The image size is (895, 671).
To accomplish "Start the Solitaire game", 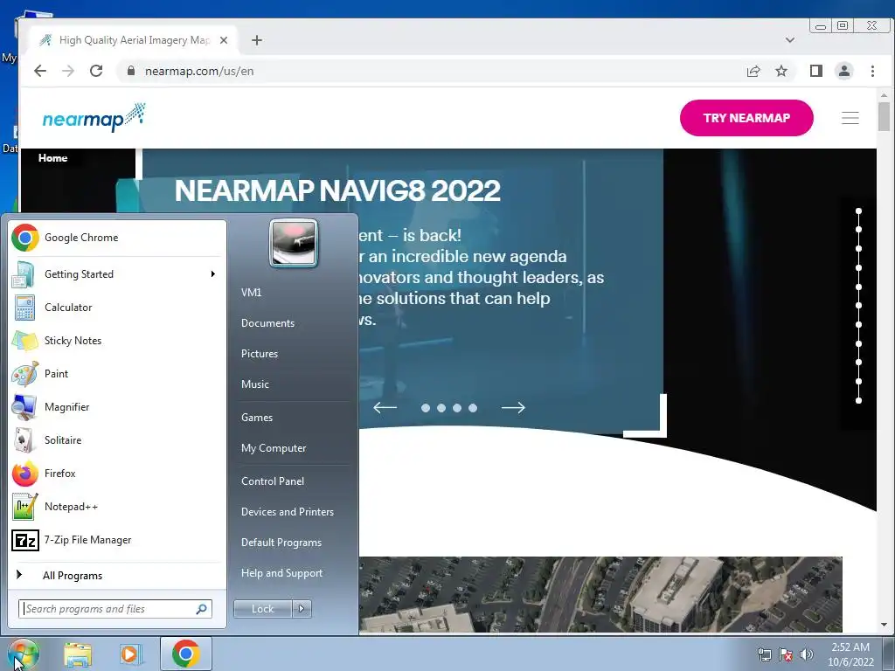I will pyautogui.click(x=117, y=440).
